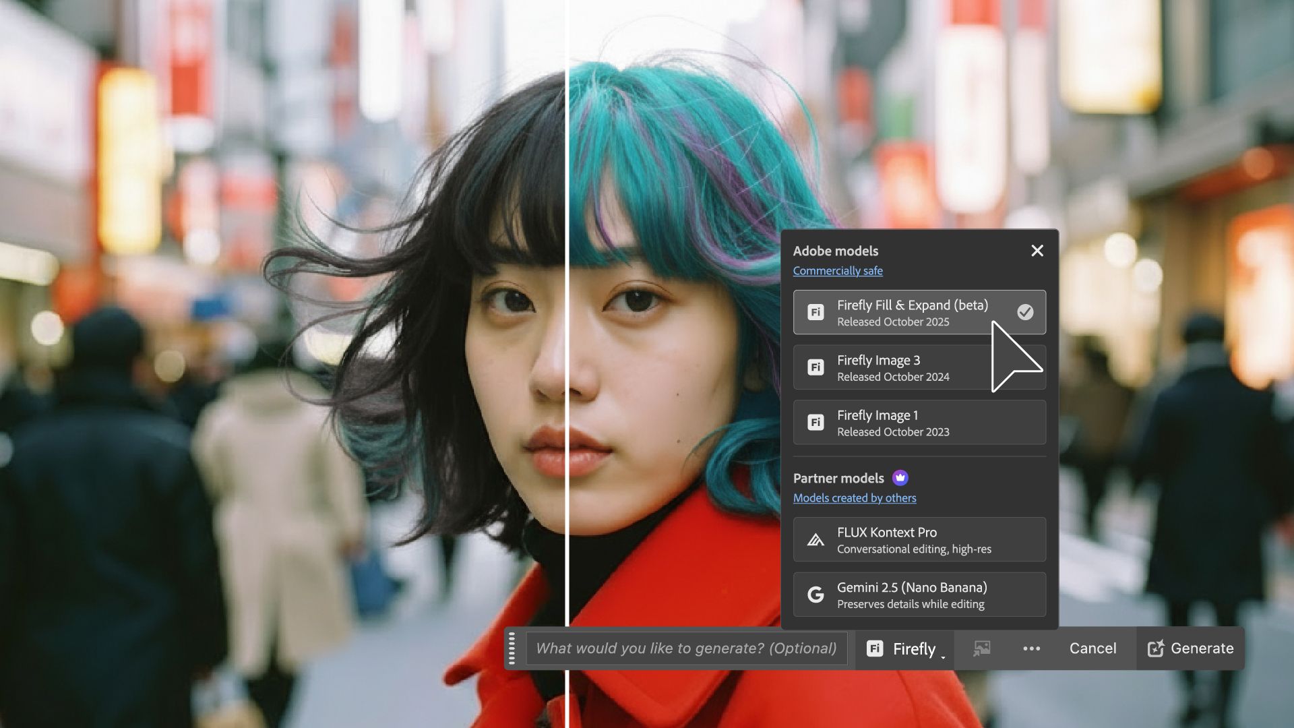The image size is (1294, 728).
Task: Click the Gemini 2.5 G icon
Action: tap(816, 594)
